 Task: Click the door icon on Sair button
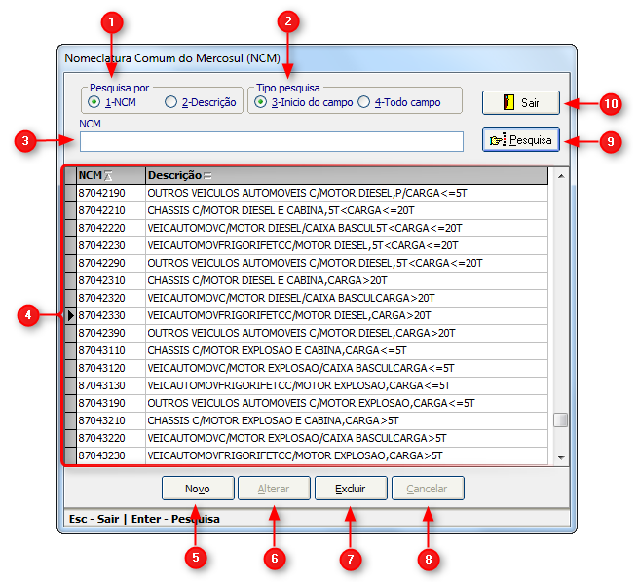[x=508, y=102]
